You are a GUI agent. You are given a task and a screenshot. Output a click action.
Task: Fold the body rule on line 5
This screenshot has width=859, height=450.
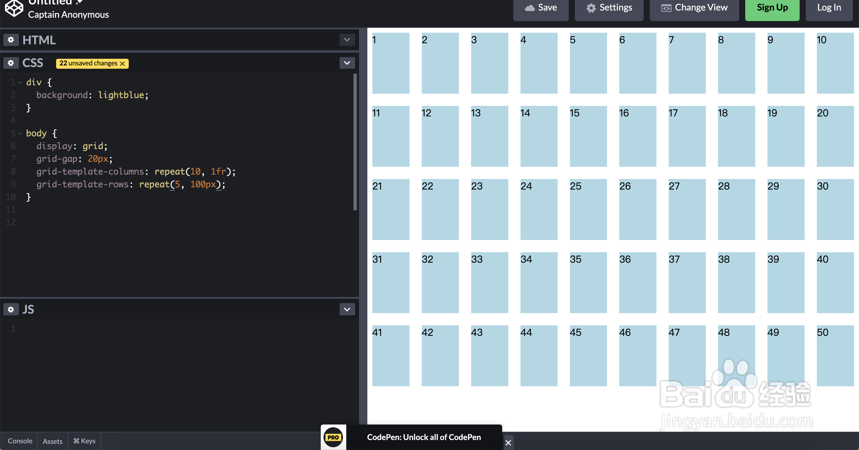[20, 134]
